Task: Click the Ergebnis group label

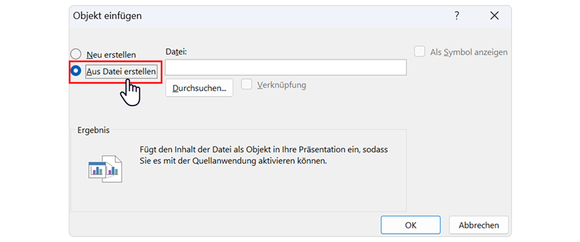Action: point(93,130)
